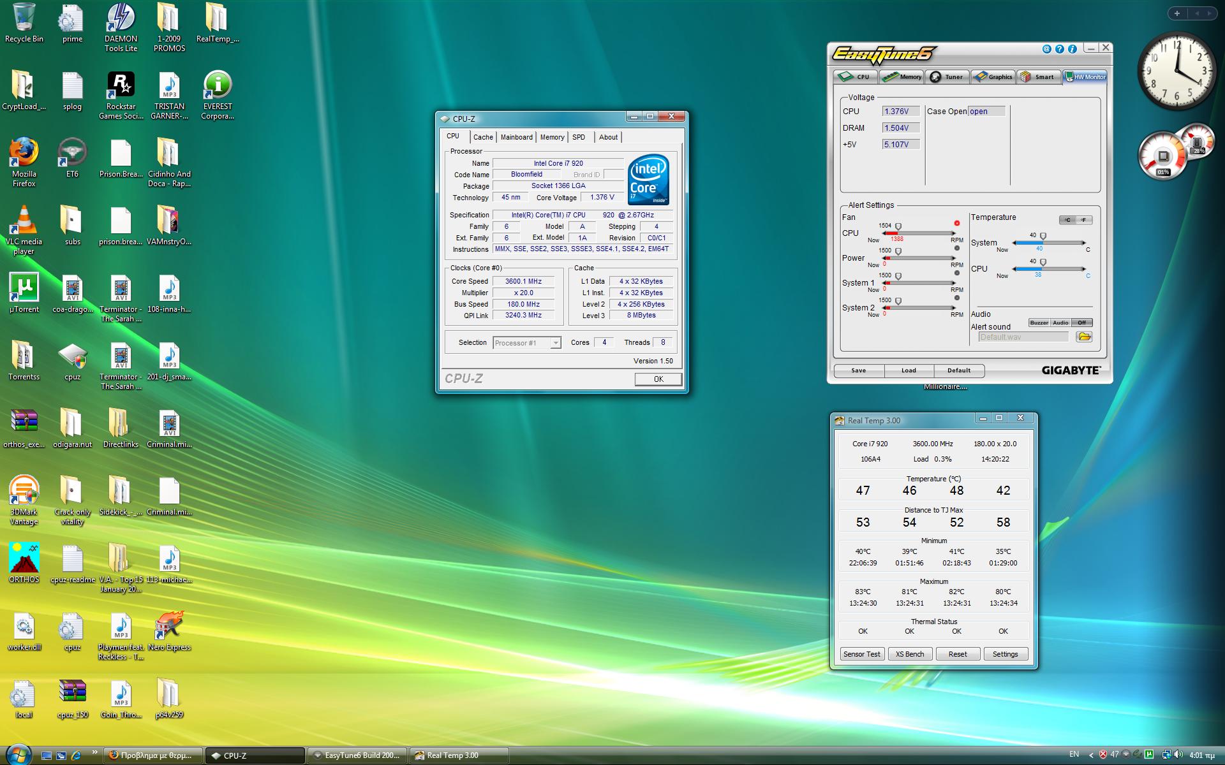Switch to CPU-Z Mainboard tab
Image resolution: width=1225 pixels, height=765 pixels.
[x=516, y=137]
